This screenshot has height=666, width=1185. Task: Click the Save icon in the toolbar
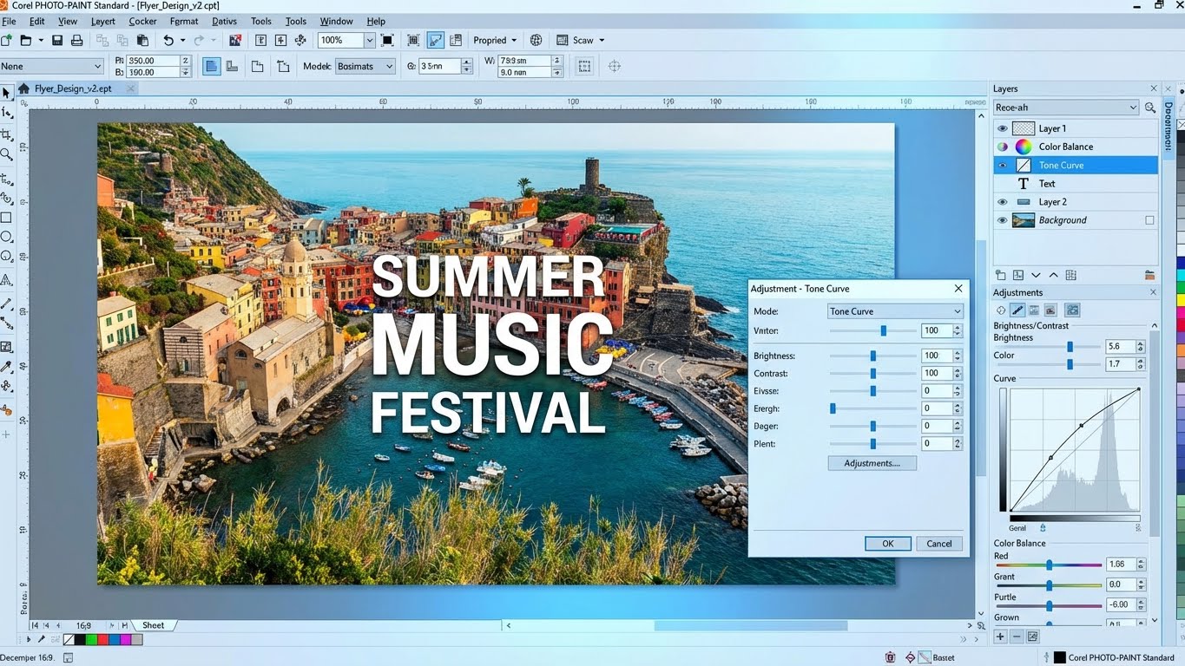click(x=57, y=41)
